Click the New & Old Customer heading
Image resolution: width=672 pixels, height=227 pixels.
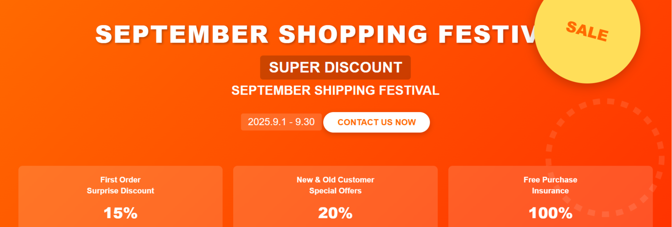(x=335, y=180)
